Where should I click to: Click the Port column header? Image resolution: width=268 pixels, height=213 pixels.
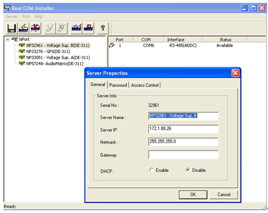pyautogui.click(x=120, y=39)
